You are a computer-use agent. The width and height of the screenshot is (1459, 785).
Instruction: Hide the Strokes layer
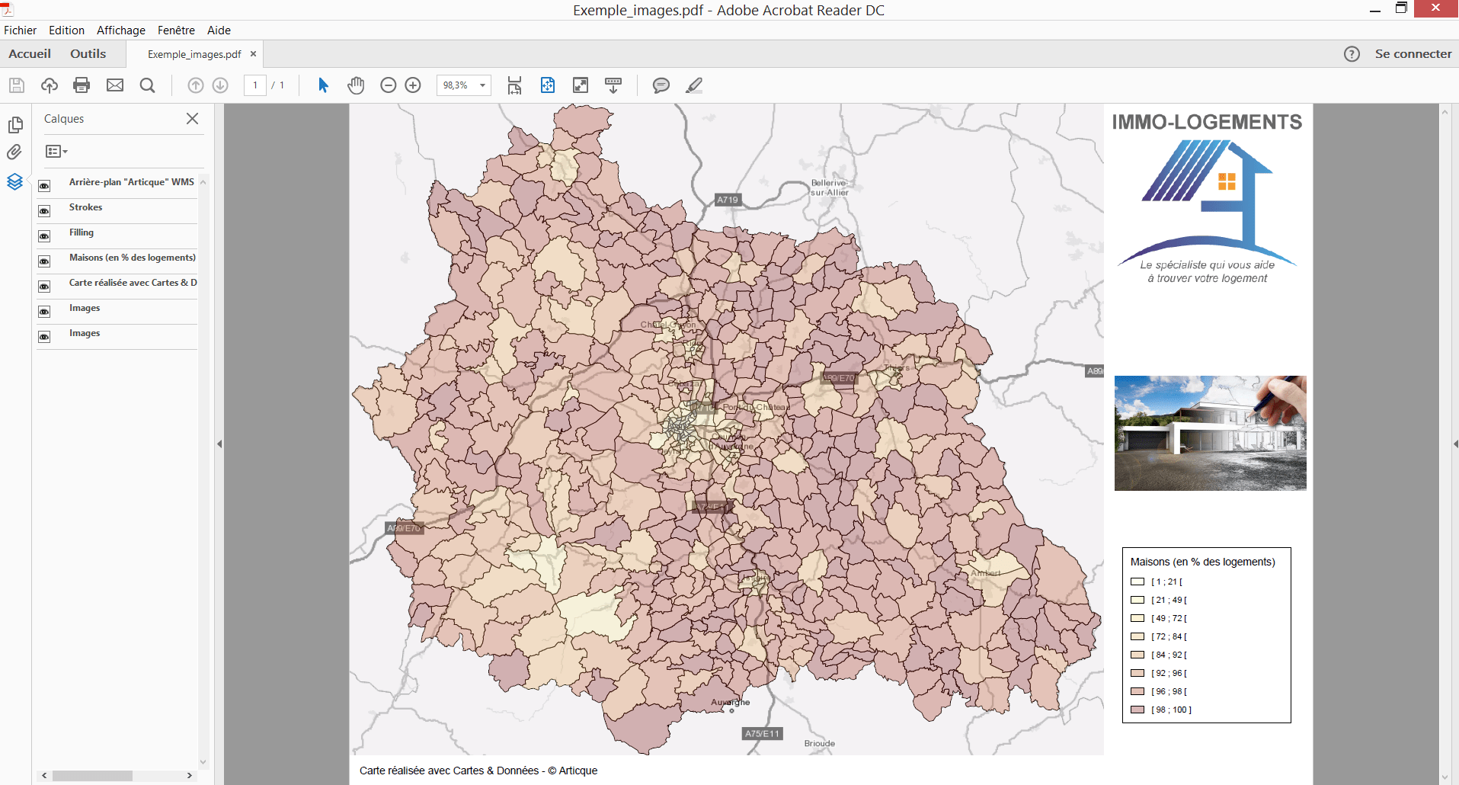click(x=44, y=211)
